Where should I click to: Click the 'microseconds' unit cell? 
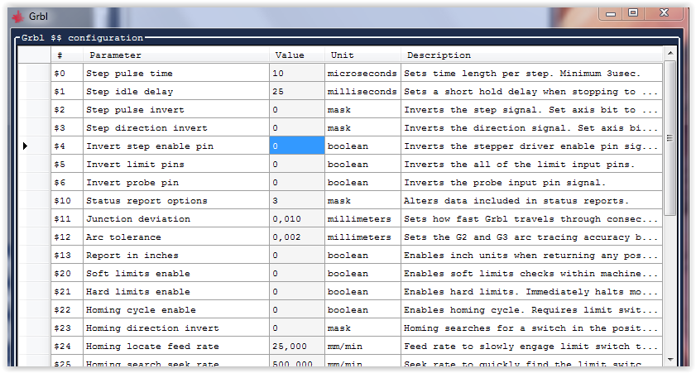(x=362, y=73)
